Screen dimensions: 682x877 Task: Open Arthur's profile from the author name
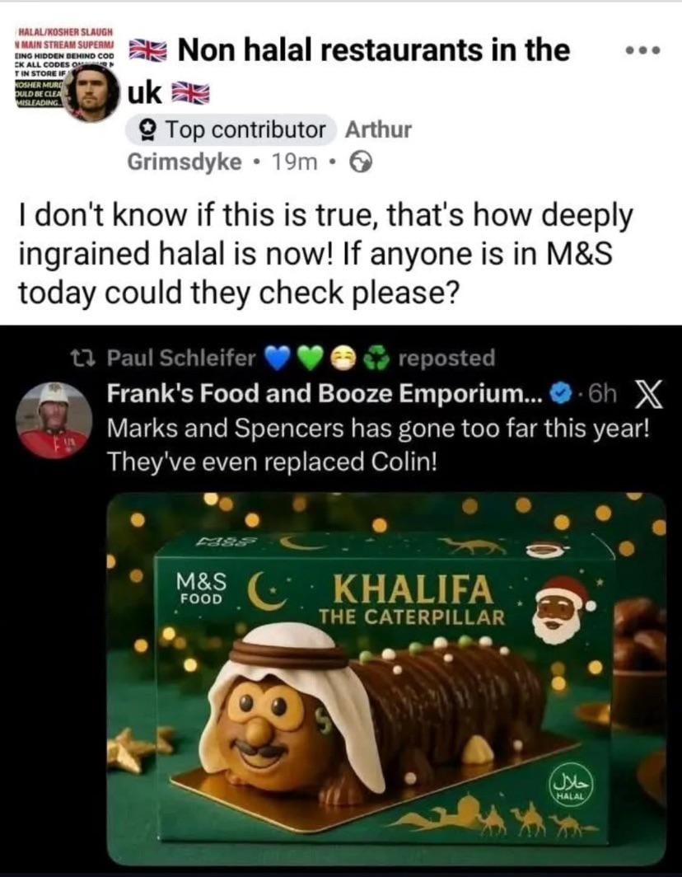click(378, 129)
